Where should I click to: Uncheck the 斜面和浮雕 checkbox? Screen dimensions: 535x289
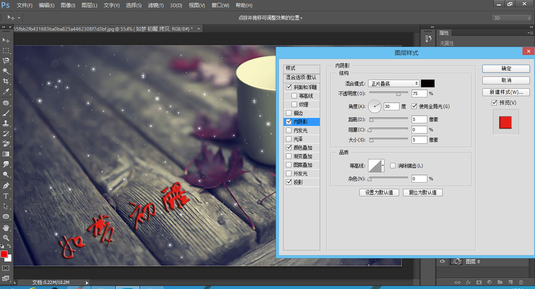point(289,87)
